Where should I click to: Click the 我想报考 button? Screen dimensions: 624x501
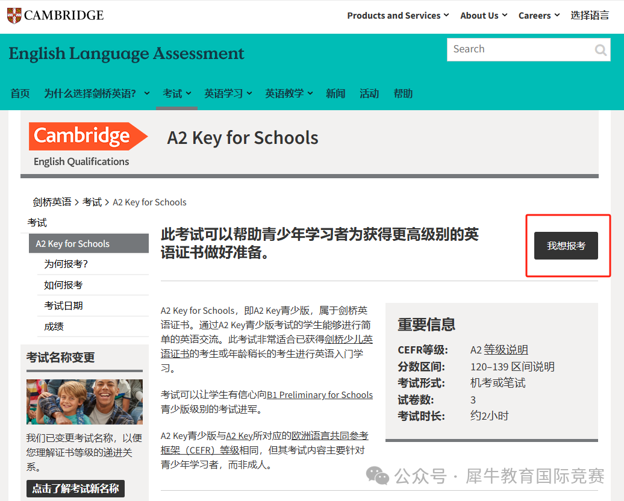pos(566,246)
